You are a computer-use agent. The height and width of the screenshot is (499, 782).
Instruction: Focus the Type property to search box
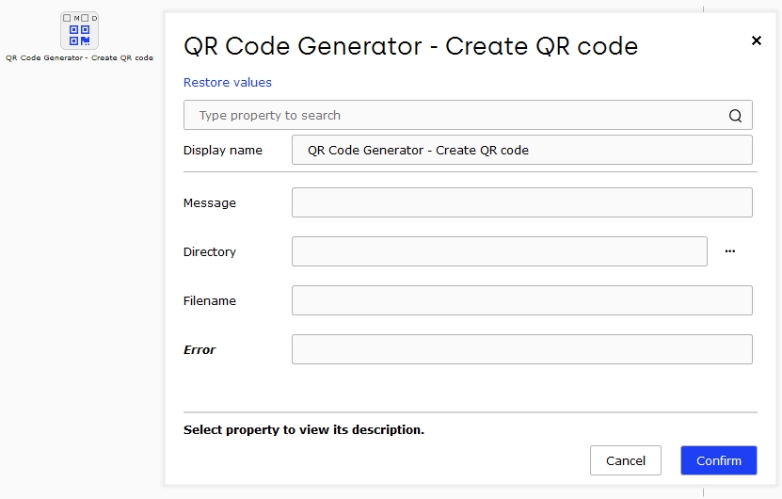coord(468,115)
